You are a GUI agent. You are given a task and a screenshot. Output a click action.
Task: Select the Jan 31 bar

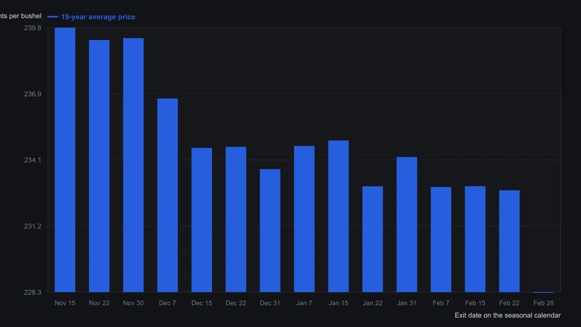(407, 225)
